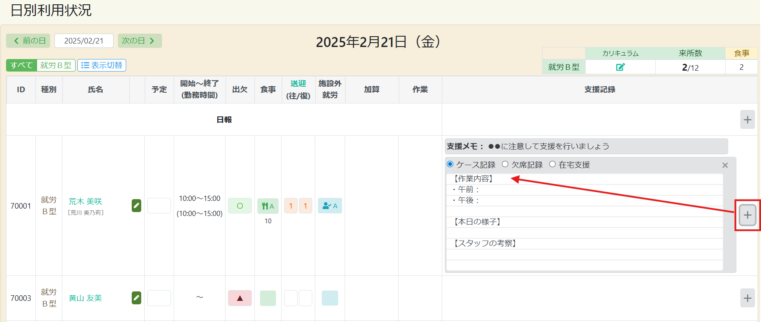Click the 施設外就労 person icon for 荒木 美咲

330,206
